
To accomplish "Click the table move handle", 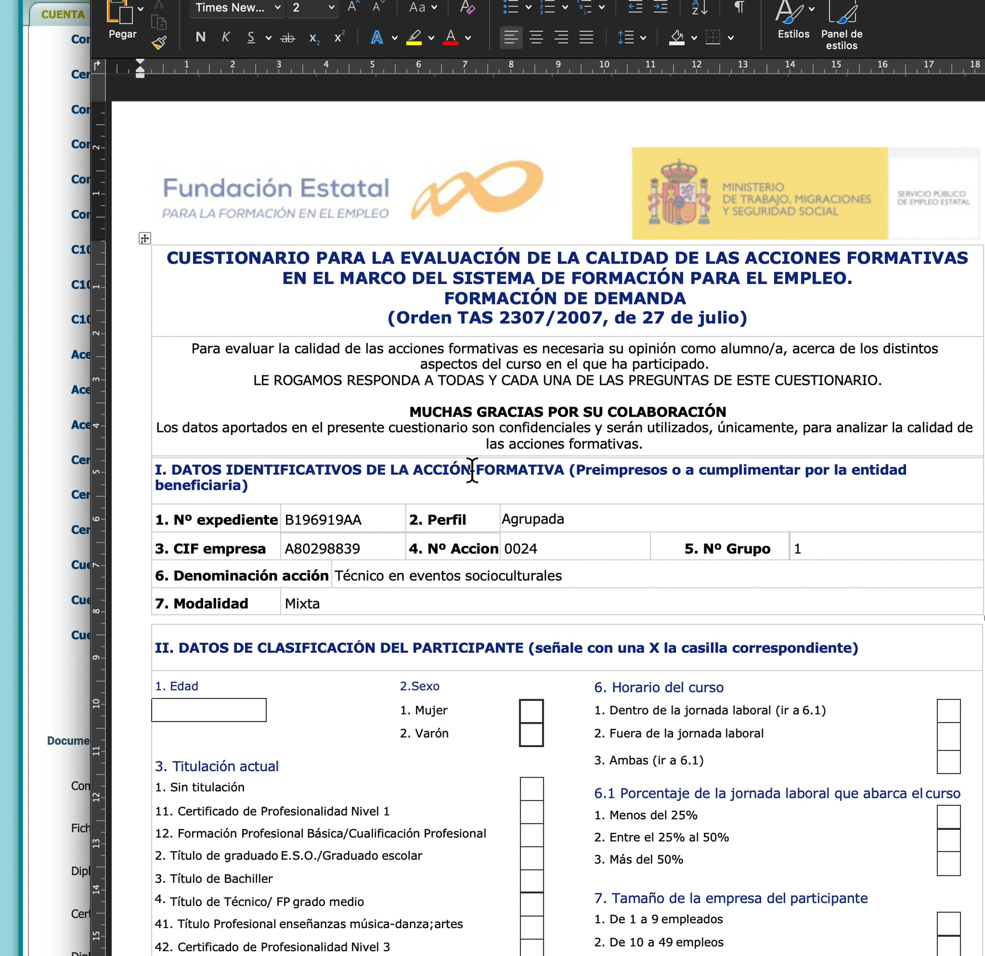I will 145,238.
